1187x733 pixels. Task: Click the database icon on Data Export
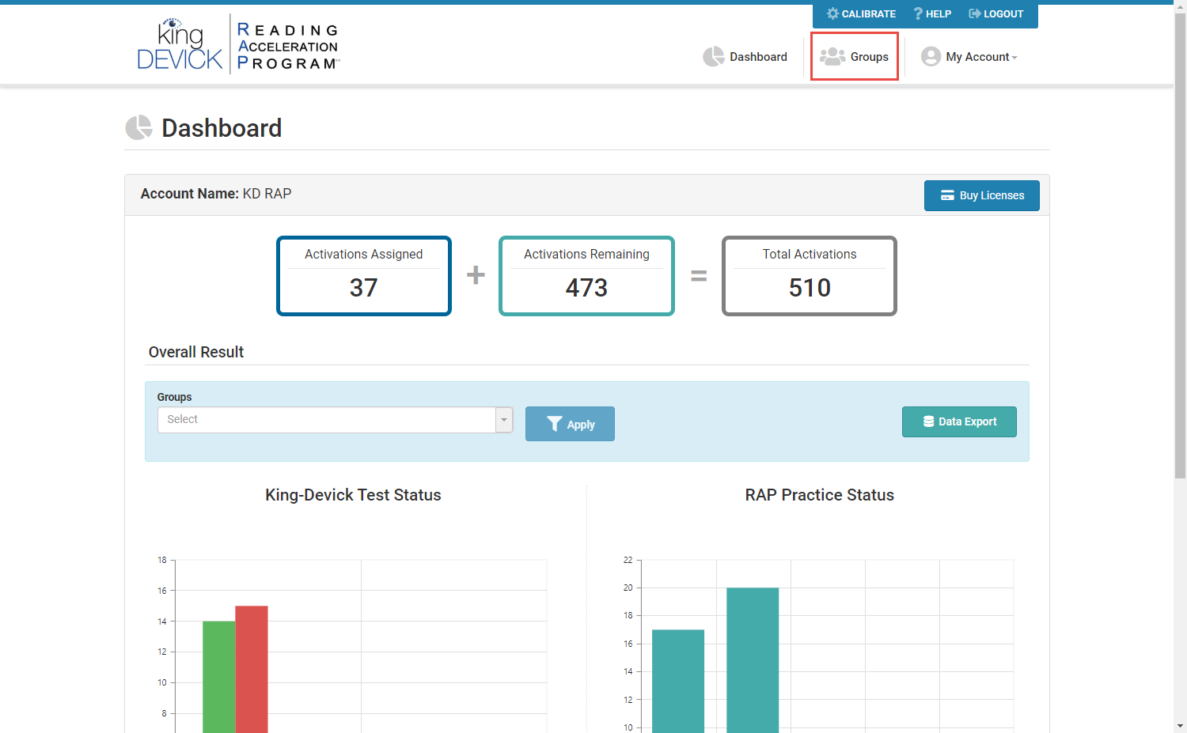coord(929,421)
